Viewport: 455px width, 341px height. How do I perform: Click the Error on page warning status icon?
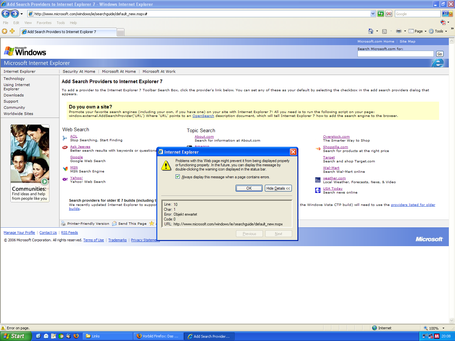4,328
